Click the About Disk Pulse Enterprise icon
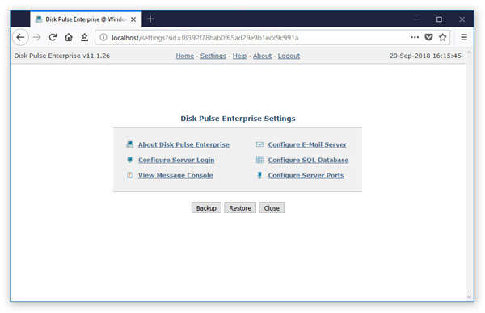This screenshot has width=485, height=313. 129,144
